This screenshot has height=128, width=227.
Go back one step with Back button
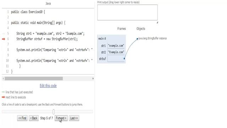tap(34, 118)
